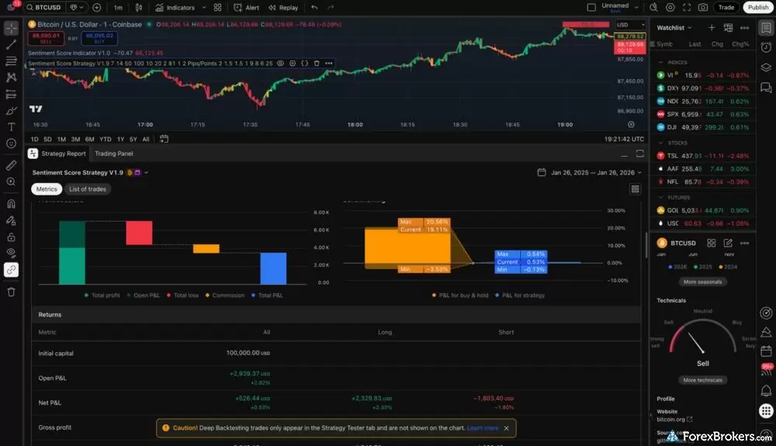Open the emoji icons tool
Screen dimensions: 776x446
coord(11,143)
